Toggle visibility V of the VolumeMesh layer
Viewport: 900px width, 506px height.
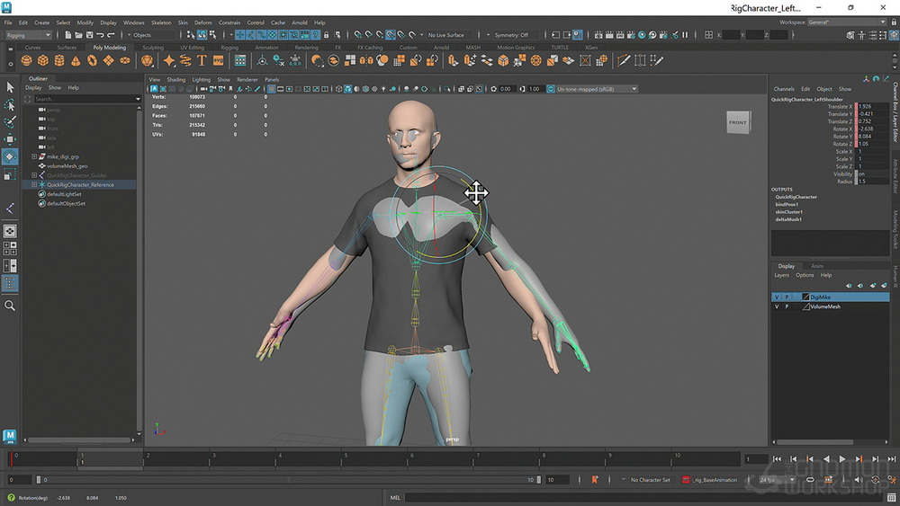click(777, 306)
